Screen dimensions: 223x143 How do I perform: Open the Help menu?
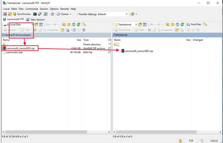click(73, 9)
